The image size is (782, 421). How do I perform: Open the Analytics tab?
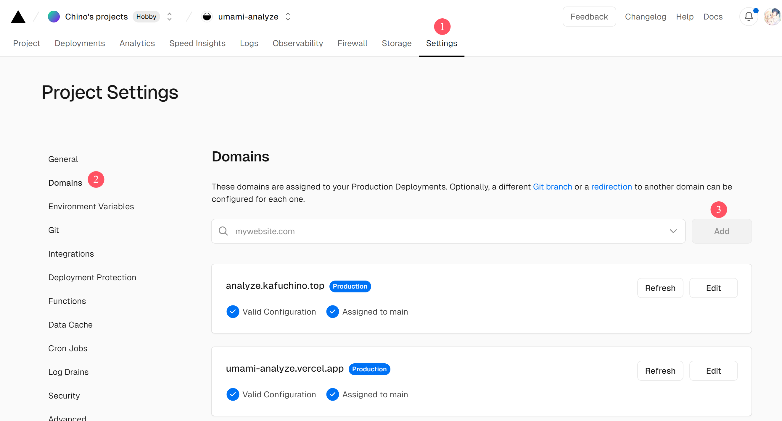[x=137, y=43]
